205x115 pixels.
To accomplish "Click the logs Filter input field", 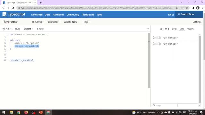I will click(x=167, y=105).
